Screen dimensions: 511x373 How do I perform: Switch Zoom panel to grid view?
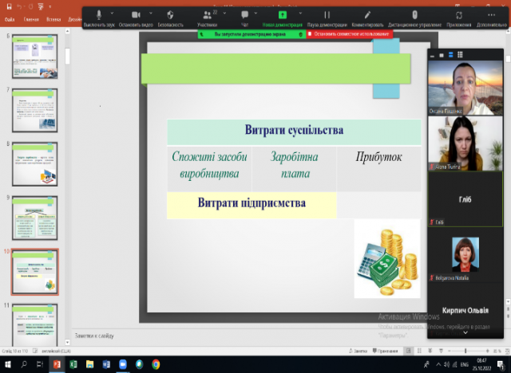pyautogui.click(x=460, y=55)
